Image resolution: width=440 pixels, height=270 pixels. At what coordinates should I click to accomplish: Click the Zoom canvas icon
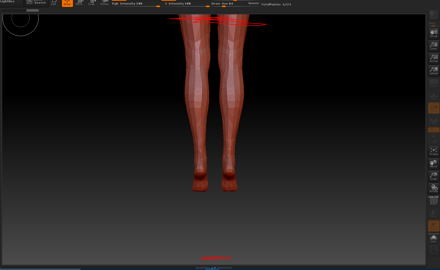pos(434,46)
